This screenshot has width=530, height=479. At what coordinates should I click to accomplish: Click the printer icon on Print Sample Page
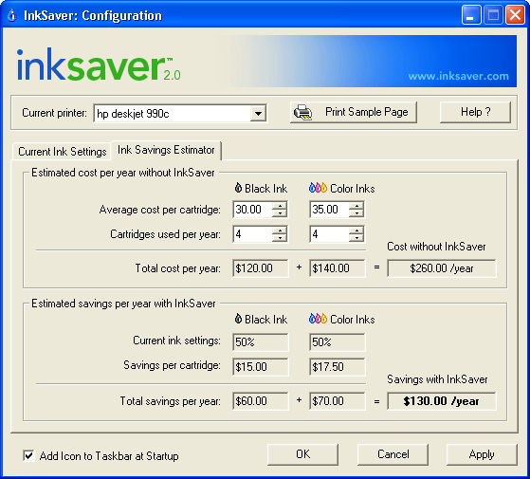[x=302, y=112]
